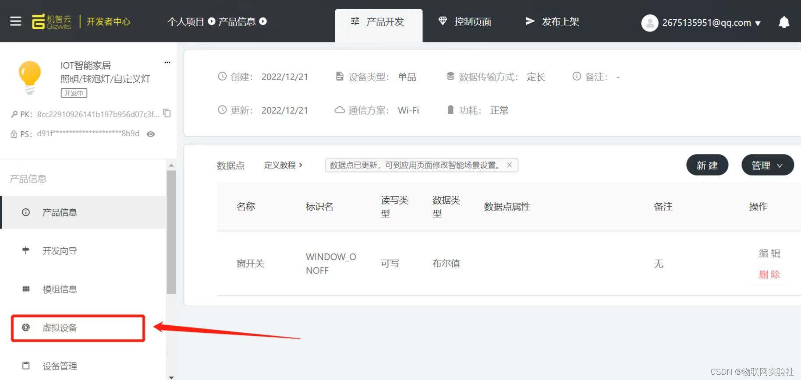801x380 pixels.
Task: Click the 数据点属性 column header
Action: (x=507, y=207)
